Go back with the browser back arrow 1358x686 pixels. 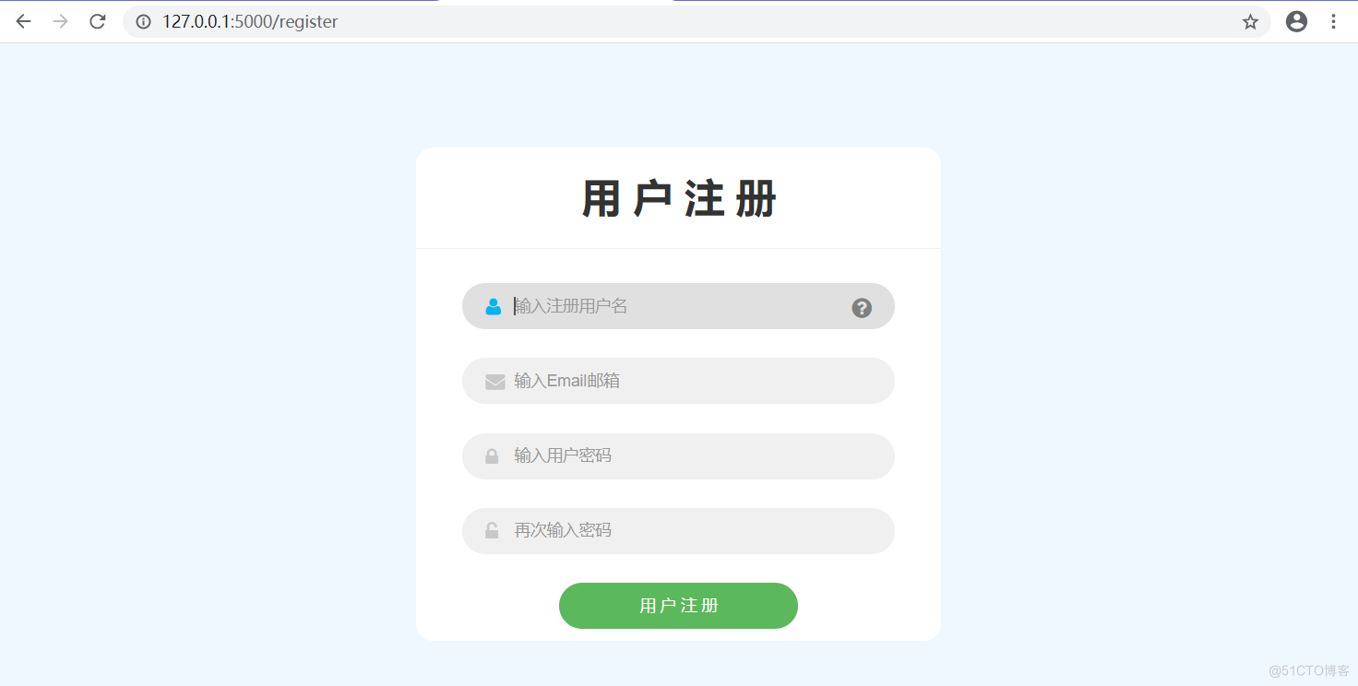23,21
